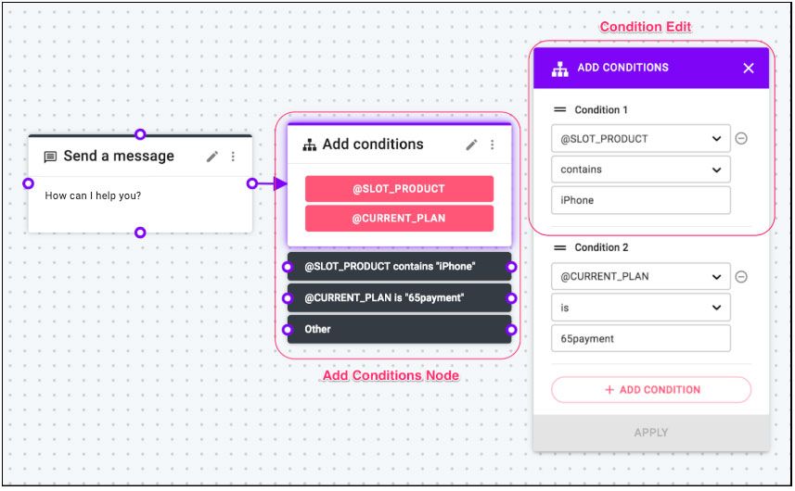This screenshot has height=491, width=795.
Task: Click the right connector of the Other branch
Action: [x=511, y=330]
